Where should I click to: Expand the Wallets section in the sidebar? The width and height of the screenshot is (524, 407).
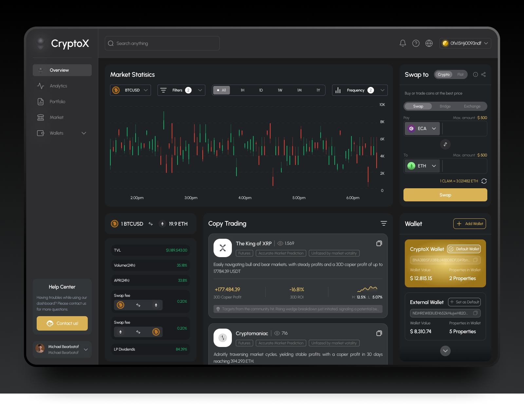84,133
